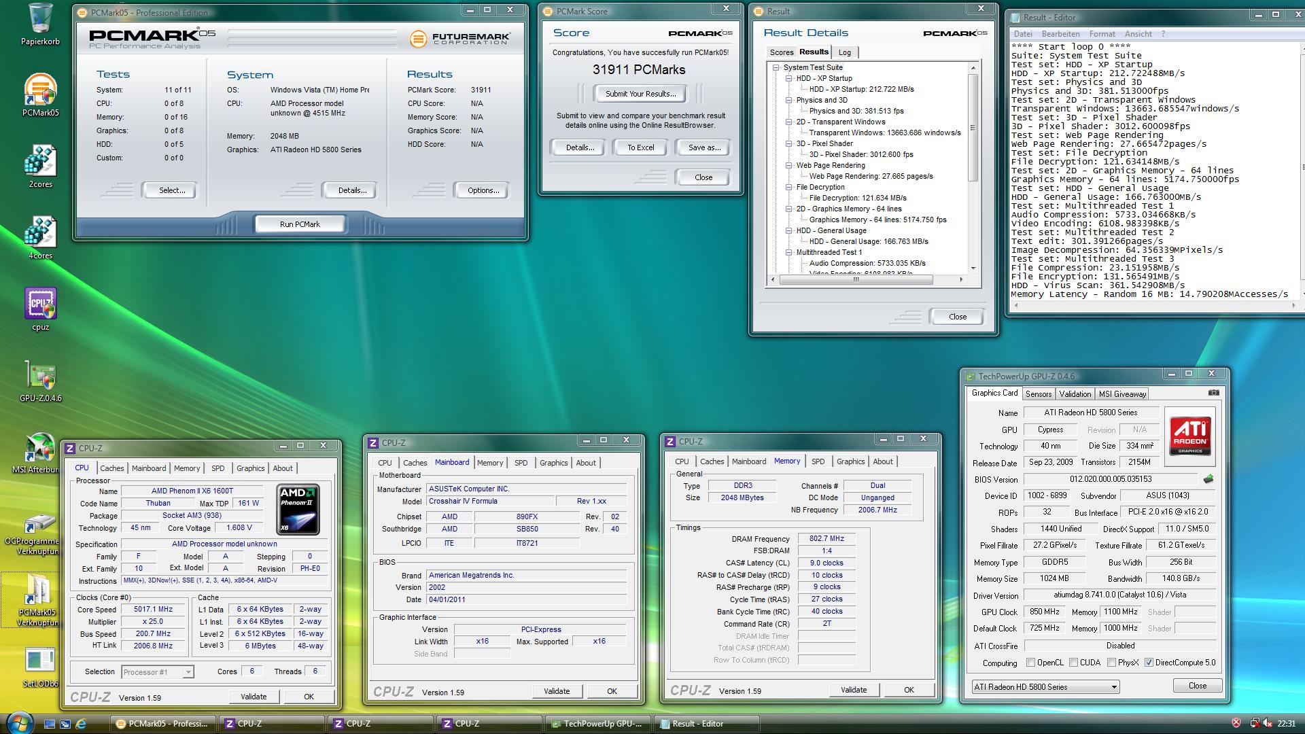
Task: Enable the OpenCL checkbox in GPU-Z
Action: [x=1030, y=663]
